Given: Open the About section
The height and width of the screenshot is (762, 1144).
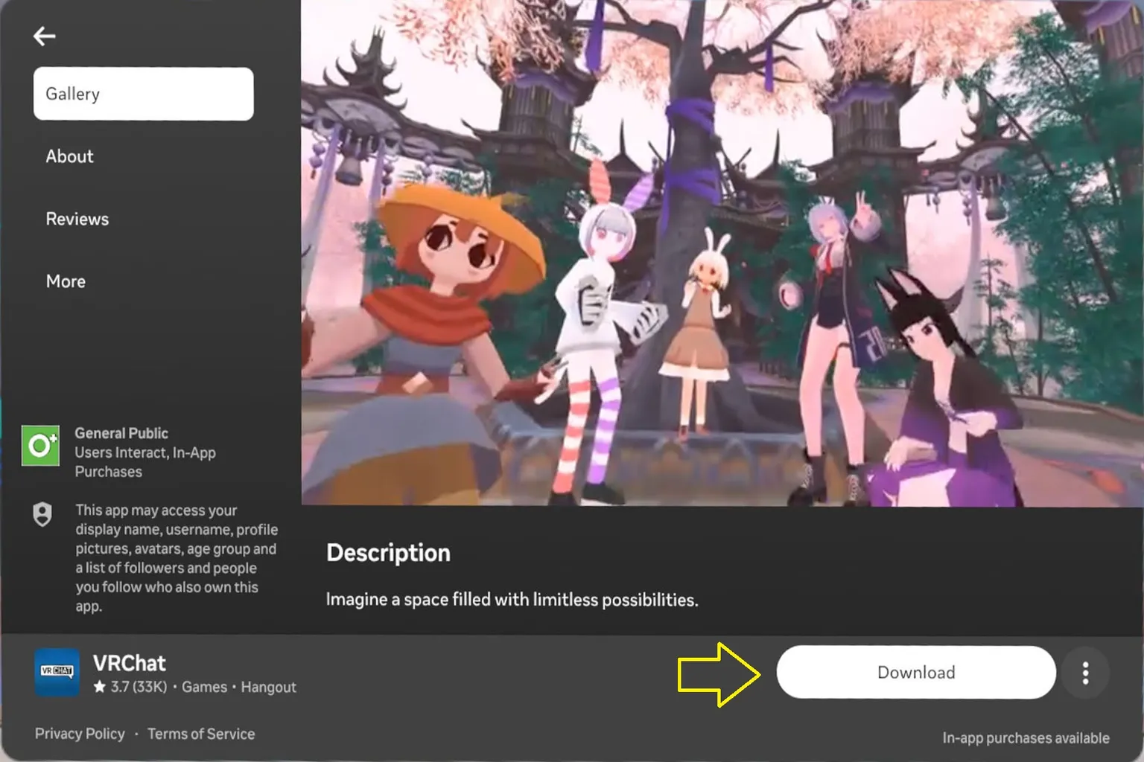Looking at the screenshot, I should click(x=69, y=156).
